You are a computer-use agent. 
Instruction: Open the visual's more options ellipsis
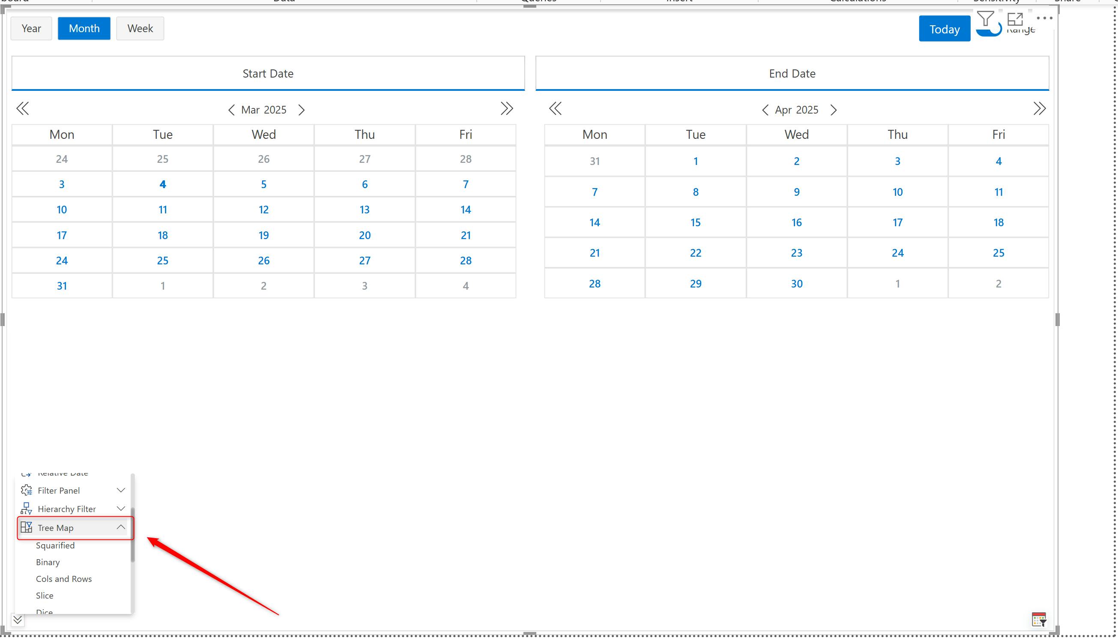pyautogui.click(x=1043, y=18)
